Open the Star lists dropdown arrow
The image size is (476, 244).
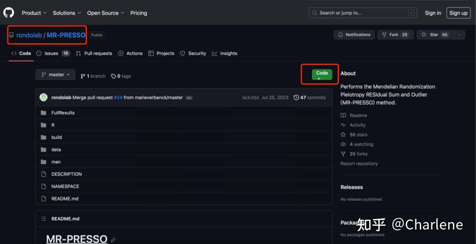click(x=459, y=35)
